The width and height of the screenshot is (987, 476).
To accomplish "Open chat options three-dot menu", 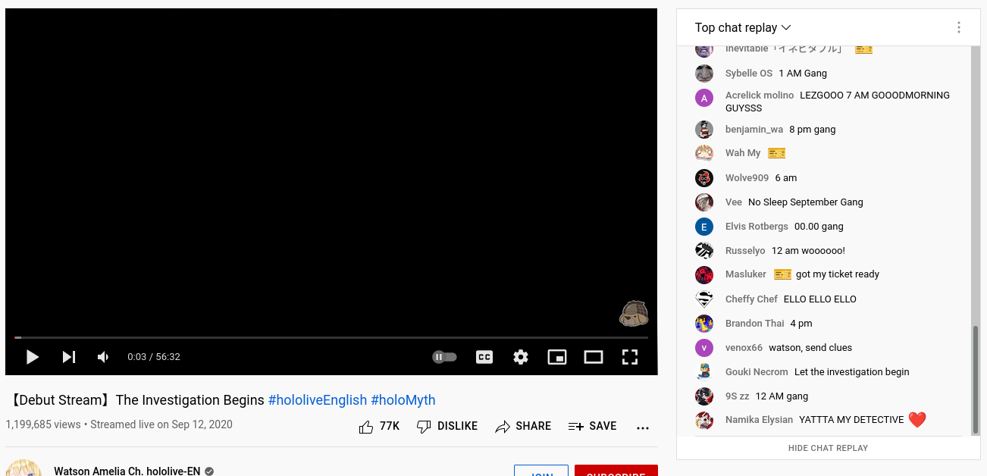I will 959,28.
